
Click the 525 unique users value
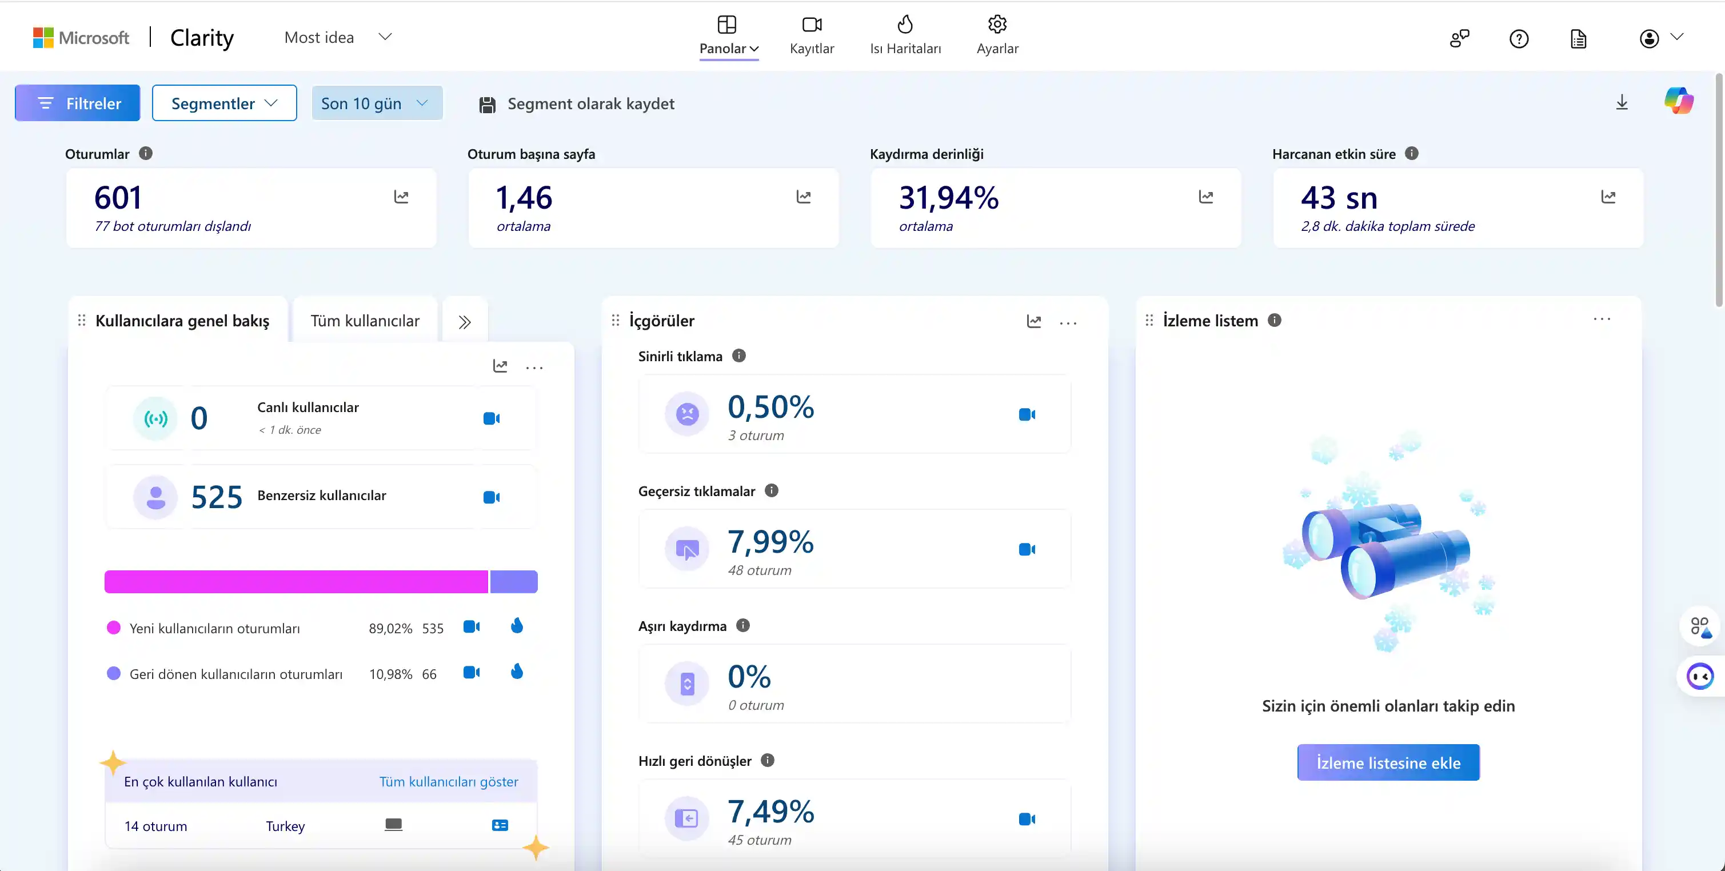pos(216,497)
